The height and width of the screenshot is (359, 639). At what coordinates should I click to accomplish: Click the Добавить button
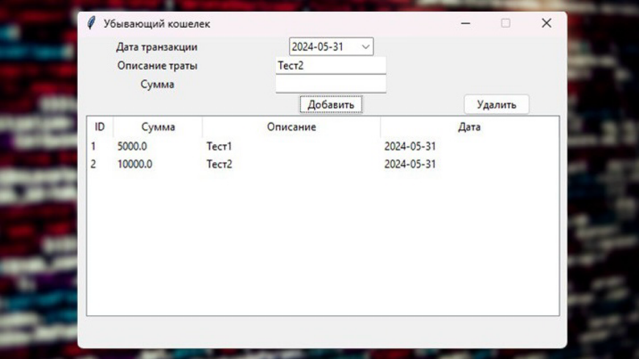(331, 104)
